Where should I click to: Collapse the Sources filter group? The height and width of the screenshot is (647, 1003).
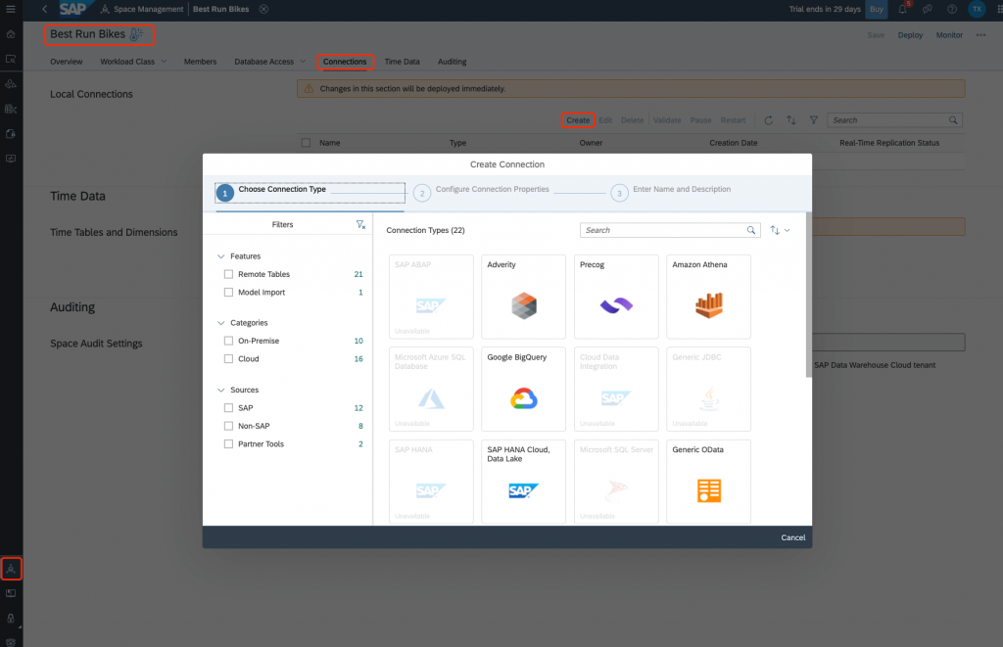click(220, 390)
